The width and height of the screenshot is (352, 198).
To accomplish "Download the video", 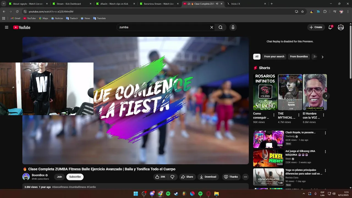I will 208,177.
